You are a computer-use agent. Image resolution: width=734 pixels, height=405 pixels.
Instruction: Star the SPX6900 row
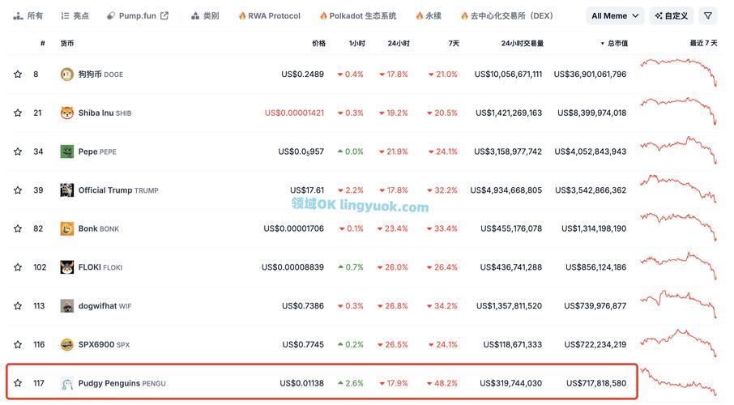pyautogui.click(x=18, y=344)
